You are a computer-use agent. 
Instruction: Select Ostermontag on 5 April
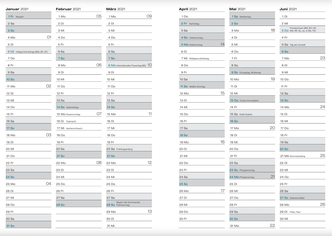point(196,45)
